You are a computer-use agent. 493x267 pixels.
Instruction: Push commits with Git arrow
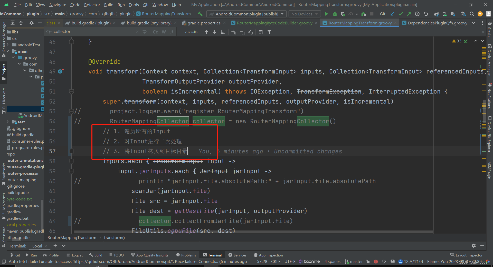[409, 14]
